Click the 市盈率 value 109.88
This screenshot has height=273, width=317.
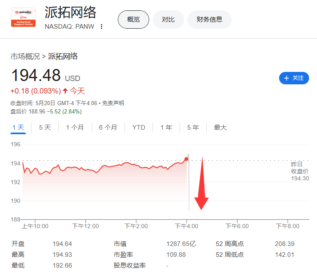(176, 255)
